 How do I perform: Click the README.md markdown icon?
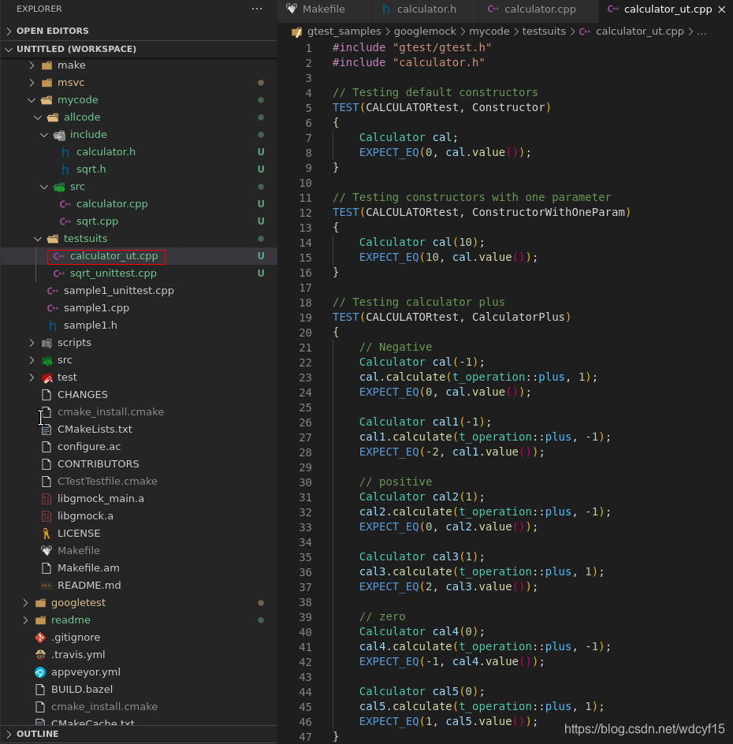(47, 586)
